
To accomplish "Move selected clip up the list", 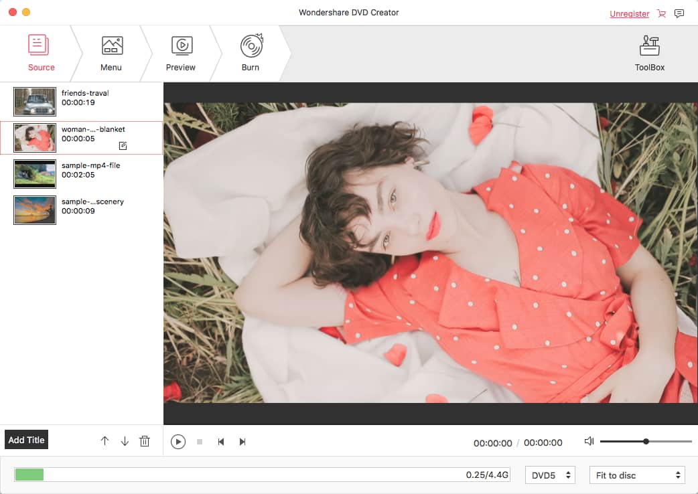I will click(105, 440).
